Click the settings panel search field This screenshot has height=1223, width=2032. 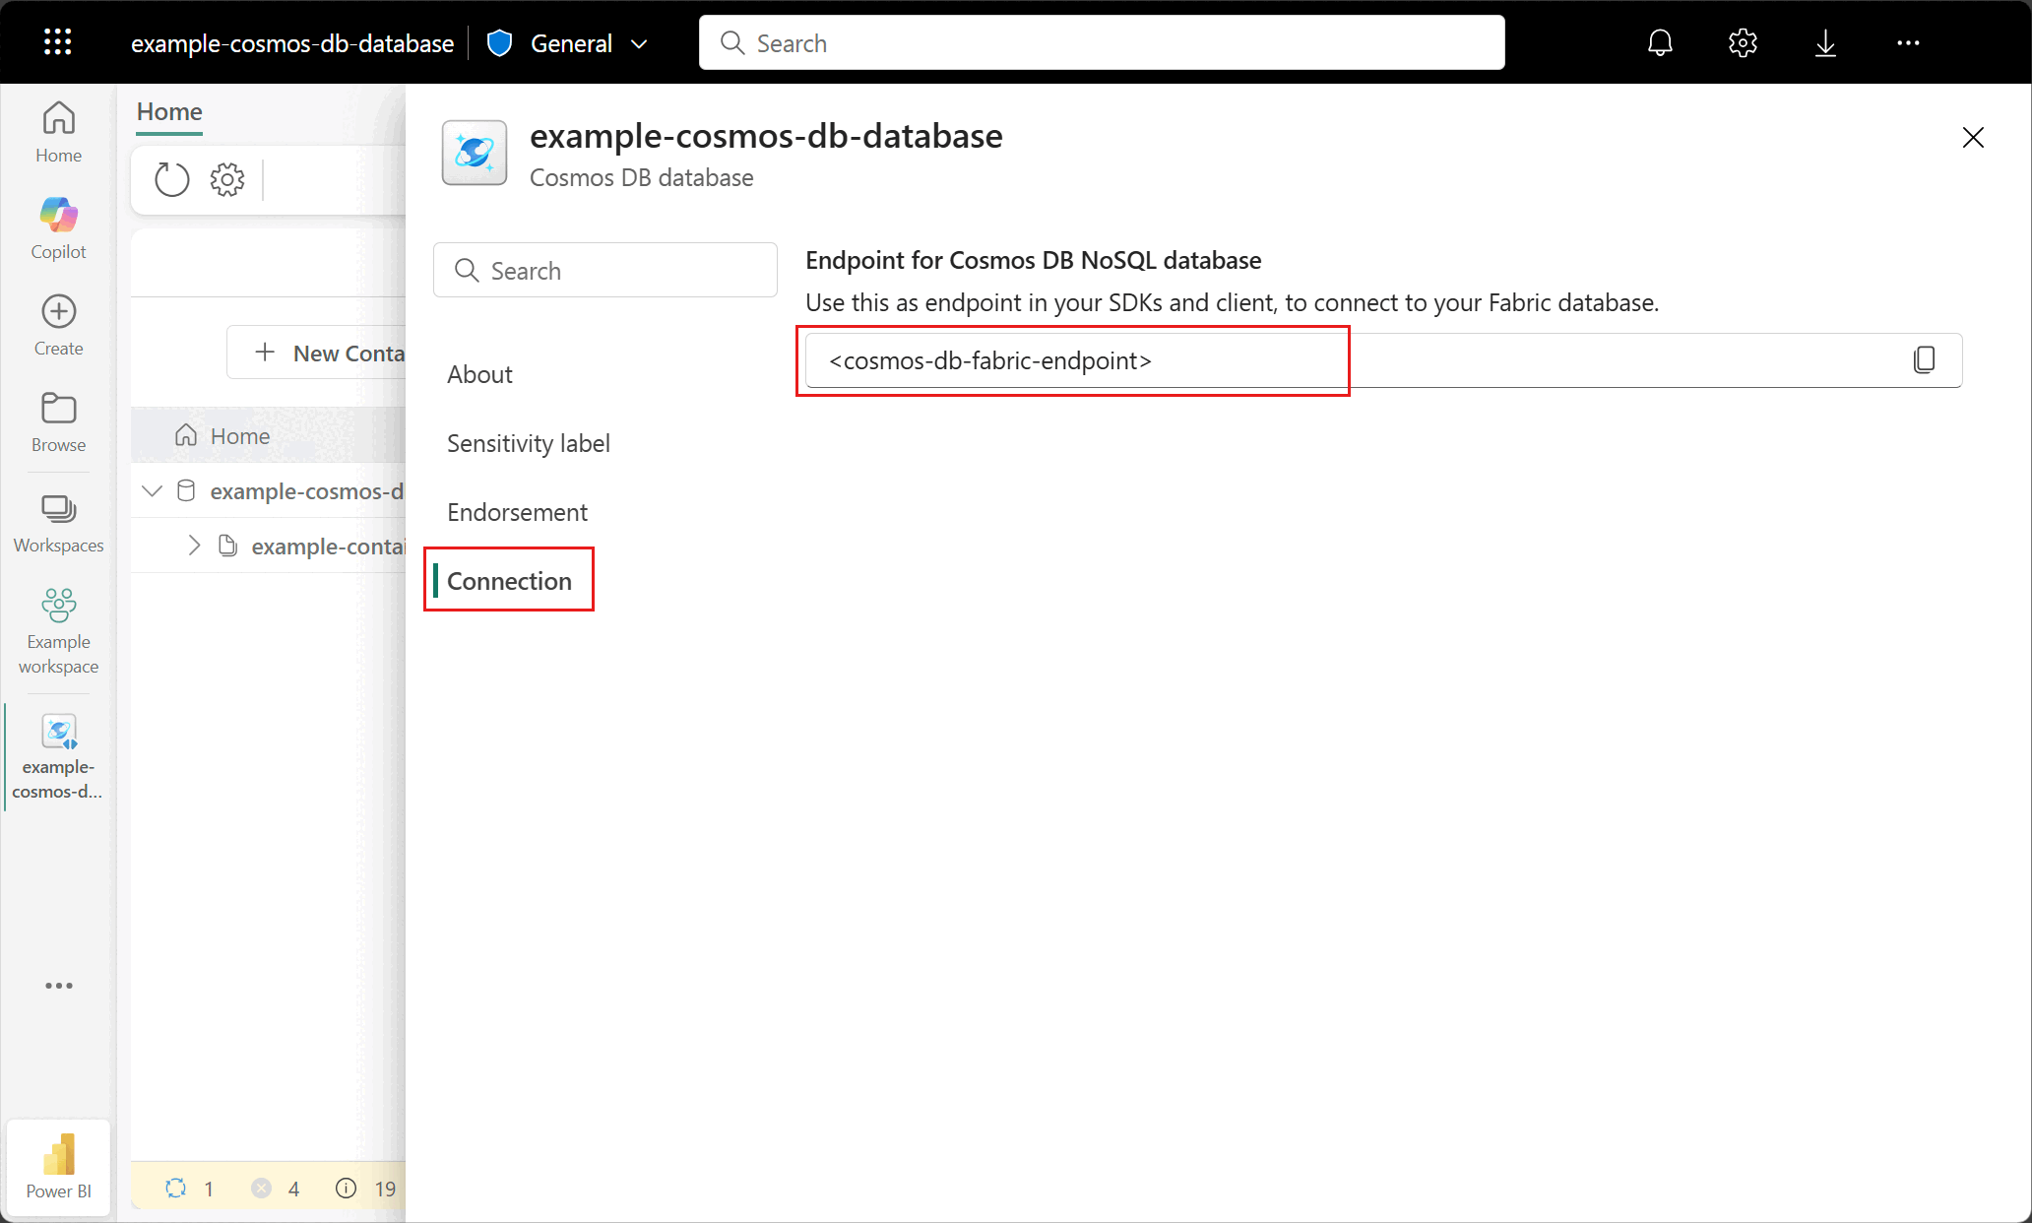pyautogui.click(x=605, y=271)
